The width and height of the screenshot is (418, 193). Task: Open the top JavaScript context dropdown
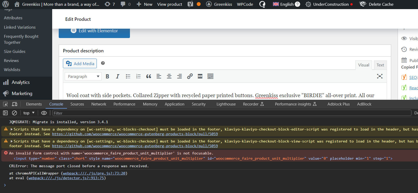click(x=29, y=113)
